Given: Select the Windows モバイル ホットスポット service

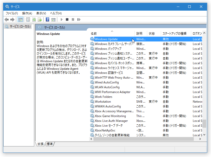Looking at the screenshot, I should pos(146,63).
